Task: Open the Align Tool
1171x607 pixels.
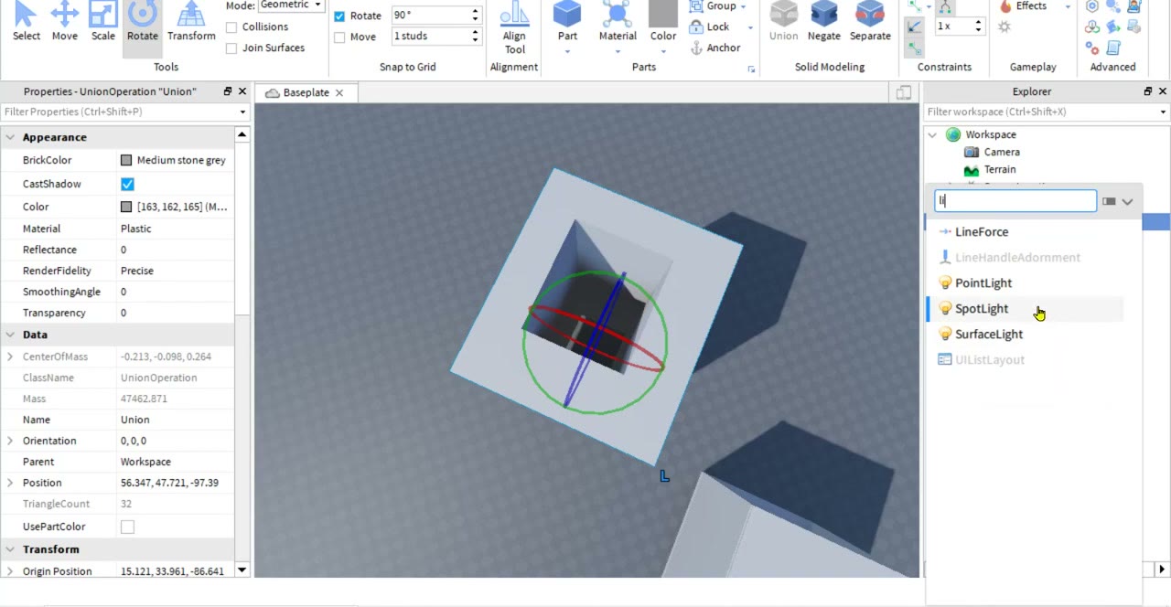Action: 514,28
